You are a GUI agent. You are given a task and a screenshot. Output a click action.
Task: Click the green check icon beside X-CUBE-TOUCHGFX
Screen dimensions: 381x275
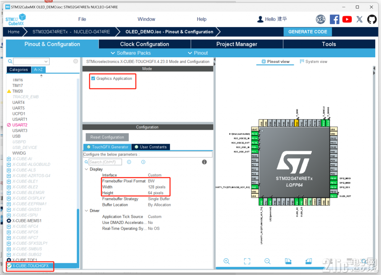[9, 266]
